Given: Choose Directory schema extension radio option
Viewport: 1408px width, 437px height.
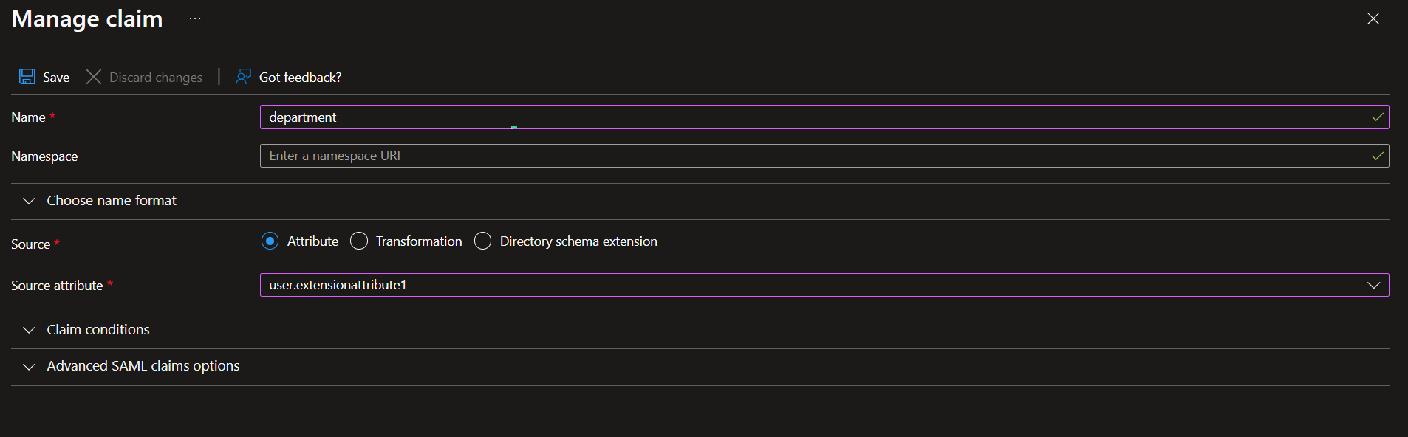Looking at the screenshot, I should tap(482, 241).
